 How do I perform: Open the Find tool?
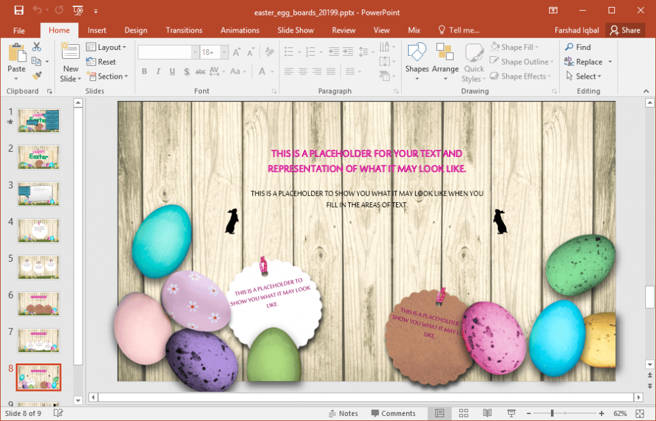coord(577,46)
